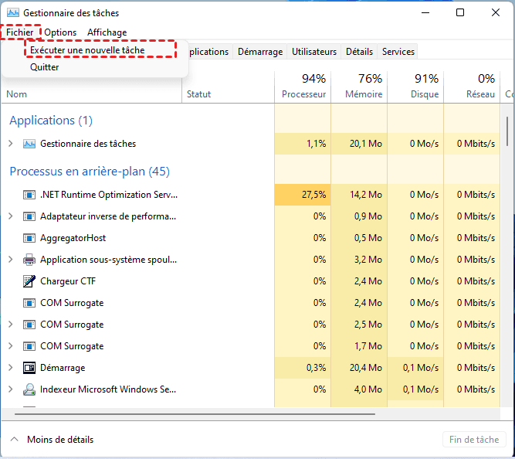Viewport: 515px width, 459px height.
Task: Select the Processus en arrière-plan (45) header
Action: click(x=90, y=172)
